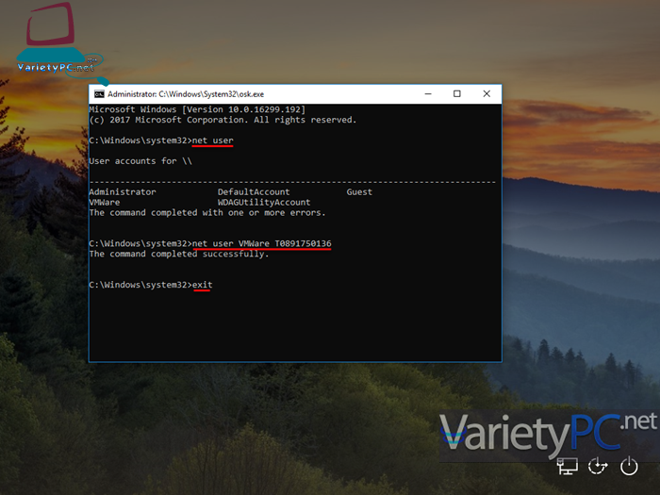Image resolution: width=660 pixels, height=495 pixels.
Task: Click the underlined "net user" command
Action: 211,140
